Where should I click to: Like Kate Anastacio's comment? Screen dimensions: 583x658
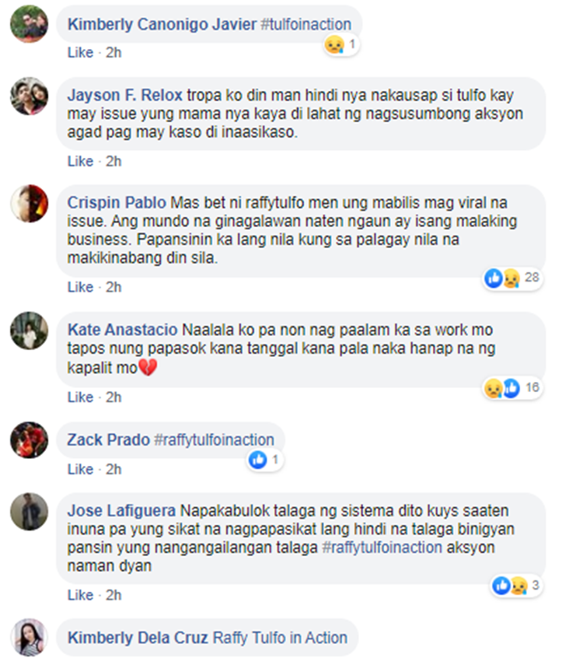click(80, 397)
